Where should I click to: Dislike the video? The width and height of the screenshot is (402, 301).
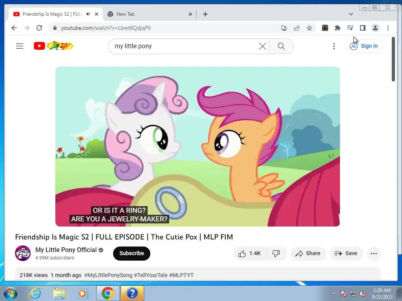pos(276,254)
